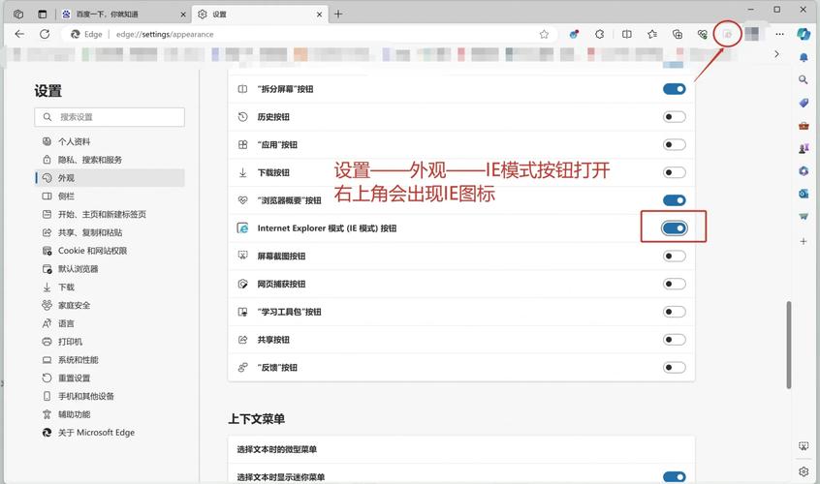This screenshot has height=484, width=820.
Task: Switch to the 设置 tab
Action: pos(260,15)
